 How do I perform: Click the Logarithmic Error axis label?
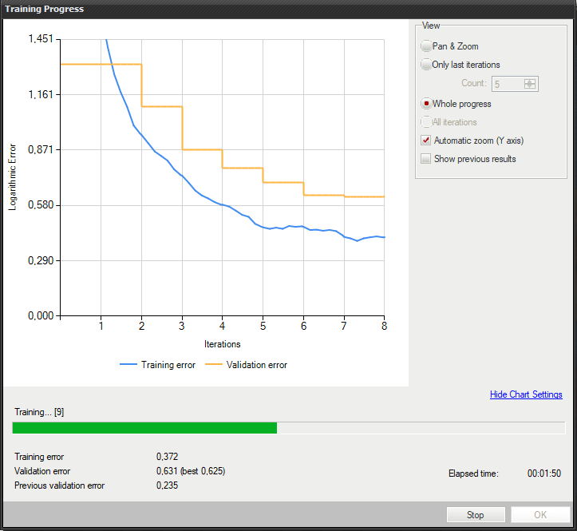13,177
